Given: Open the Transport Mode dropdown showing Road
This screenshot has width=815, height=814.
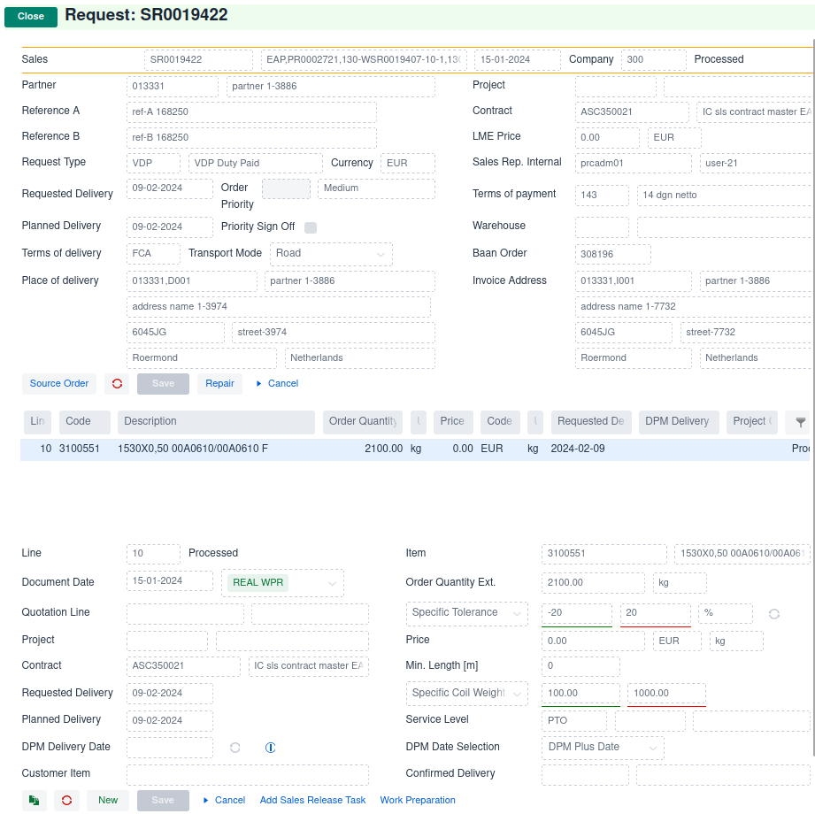Looking at the screenshot, I should [x=331, y=254].
